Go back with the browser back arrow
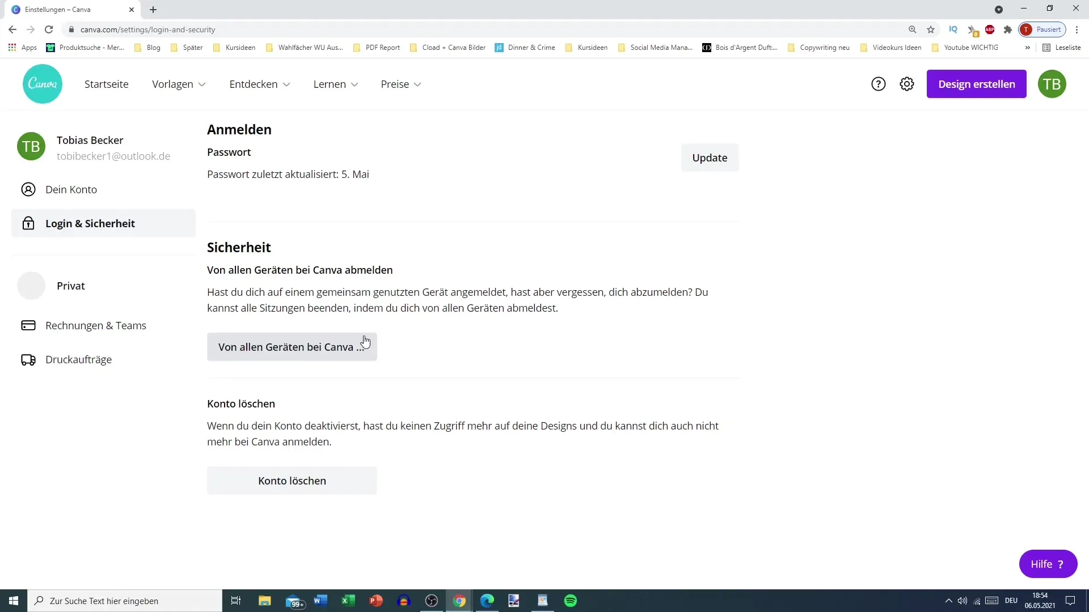1089x612 pixels. coord(12,29)
